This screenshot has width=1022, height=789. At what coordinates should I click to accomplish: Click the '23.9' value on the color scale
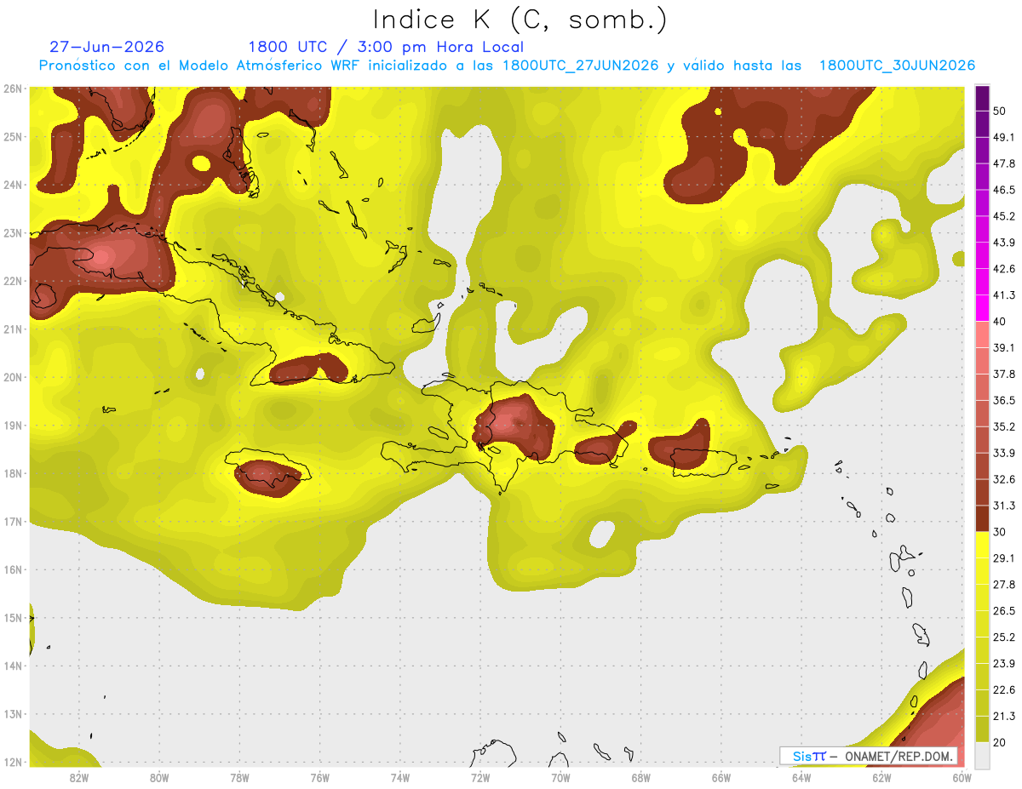(x=1004, y=664)
